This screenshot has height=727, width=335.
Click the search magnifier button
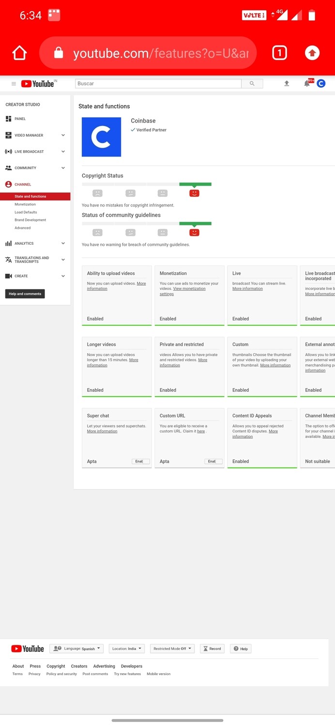tap(252, 83)
